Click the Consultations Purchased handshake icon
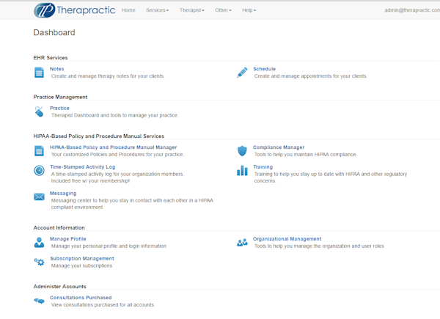This screenshot has height=319, width=440. coord(39,301)
